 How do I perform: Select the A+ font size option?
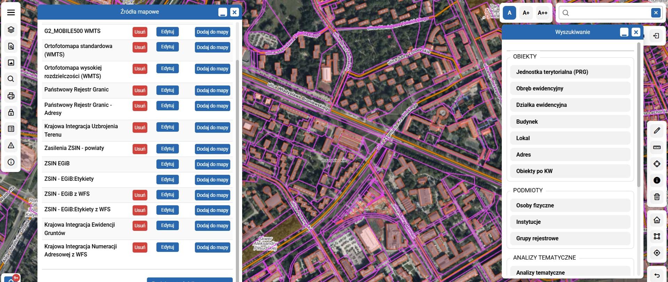point(526,13)
